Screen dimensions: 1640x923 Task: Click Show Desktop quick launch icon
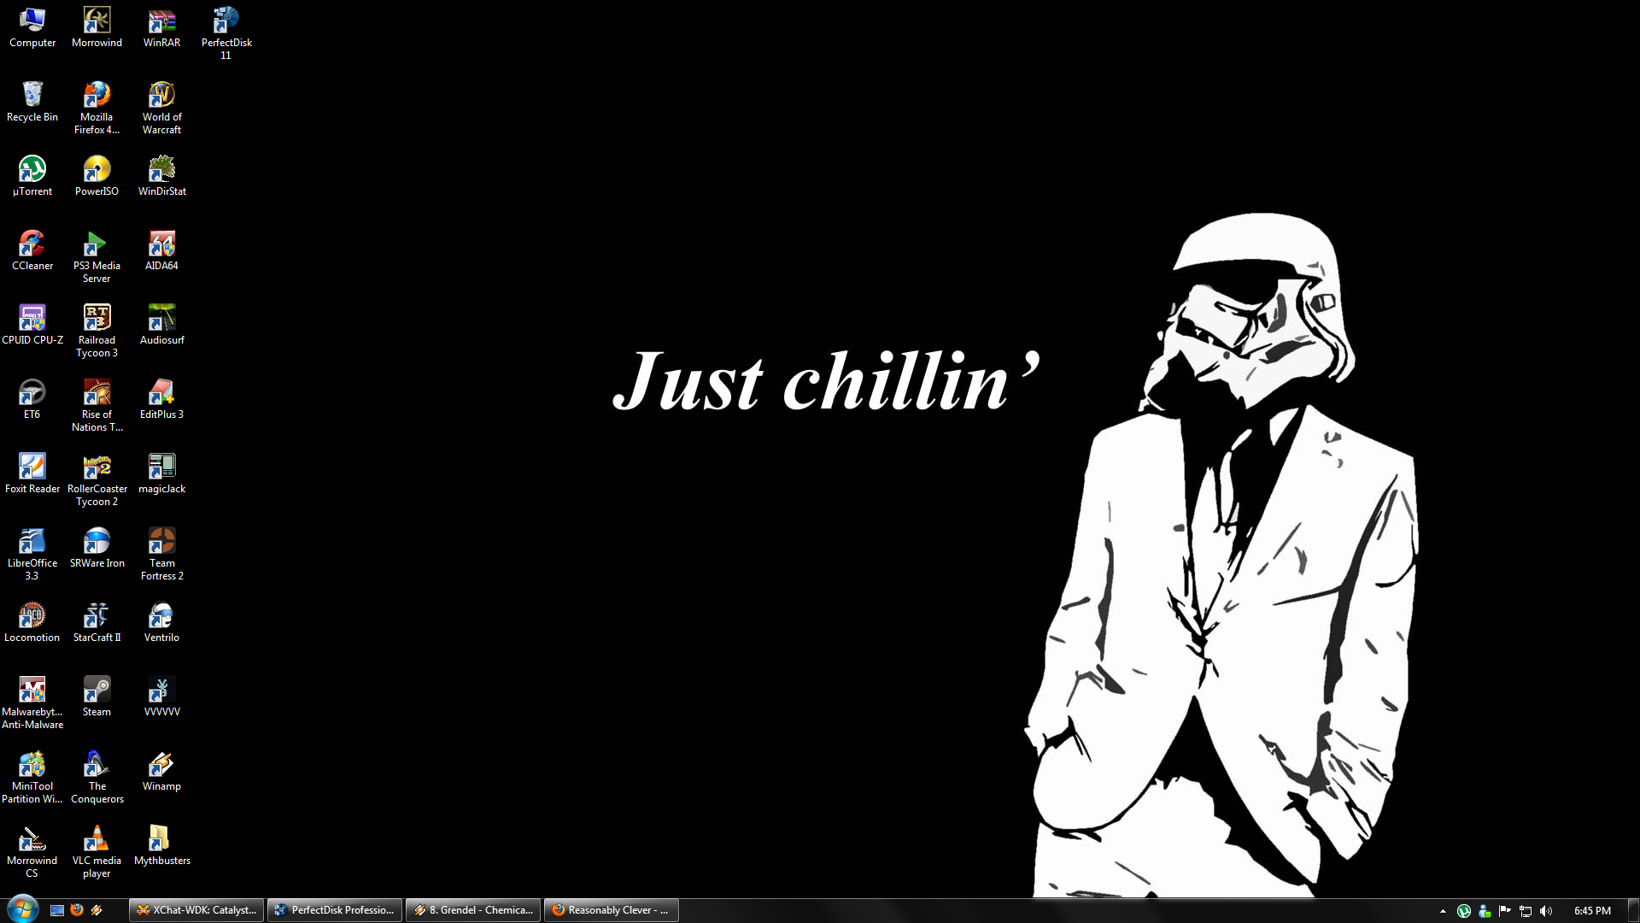pos(57,910)
